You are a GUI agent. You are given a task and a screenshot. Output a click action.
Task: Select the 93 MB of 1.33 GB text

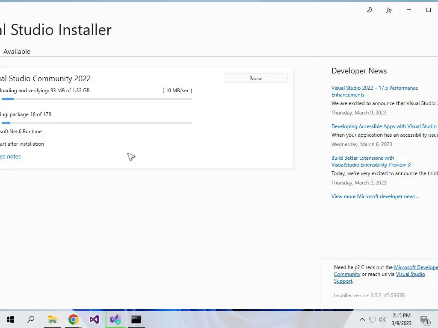coord(70,91)
